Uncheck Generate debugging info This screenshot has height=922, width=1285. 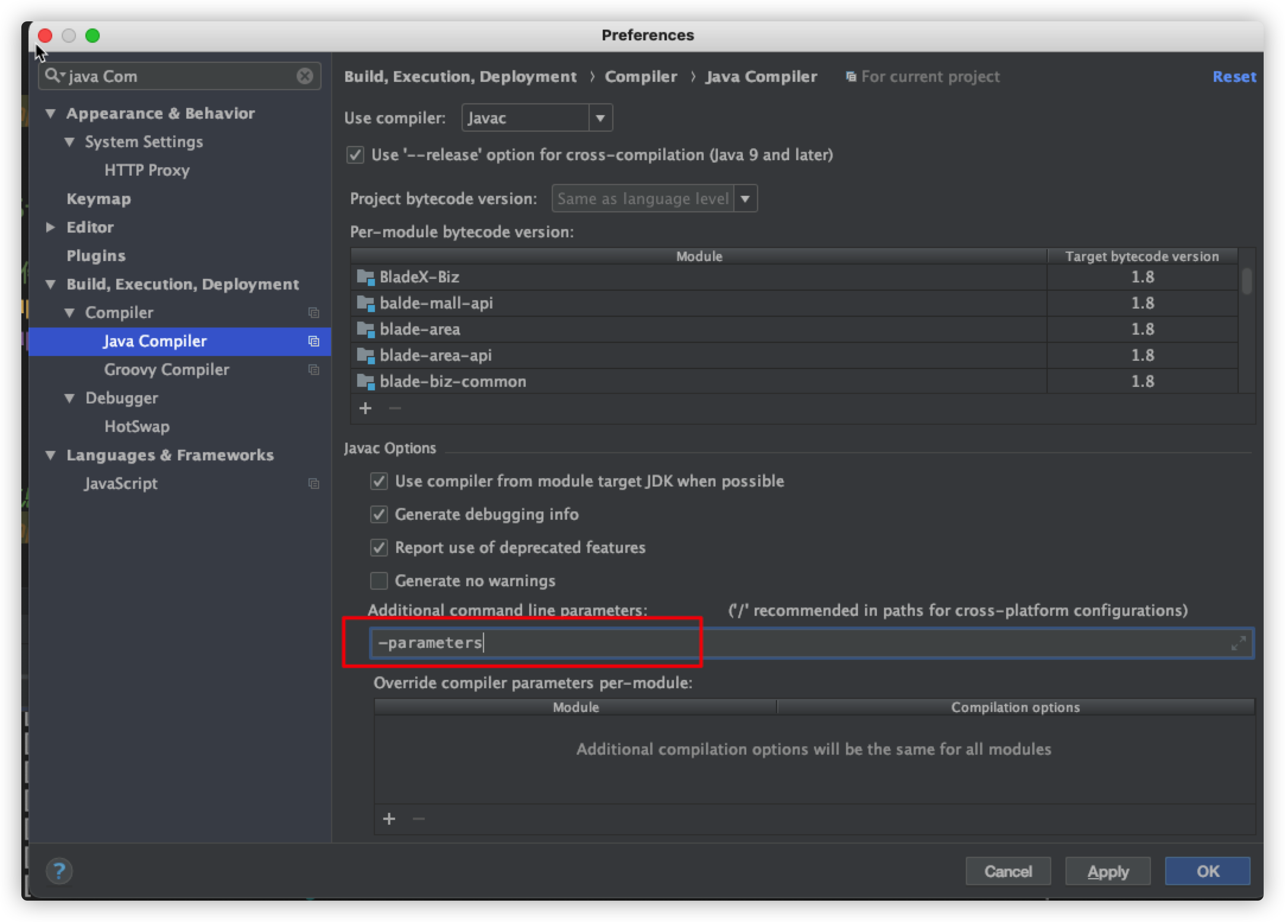click(379, 514)
